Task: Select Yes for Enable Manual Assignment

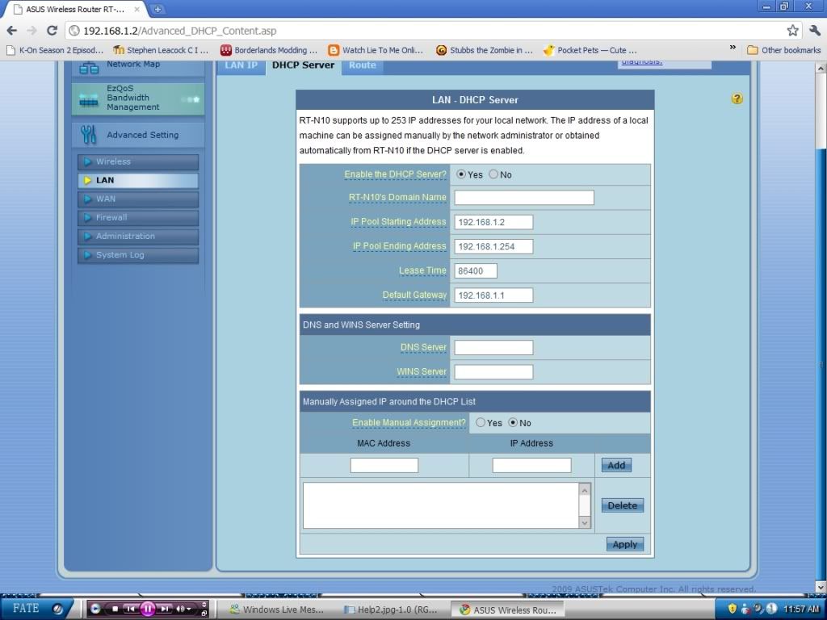Action: [481, 422]
